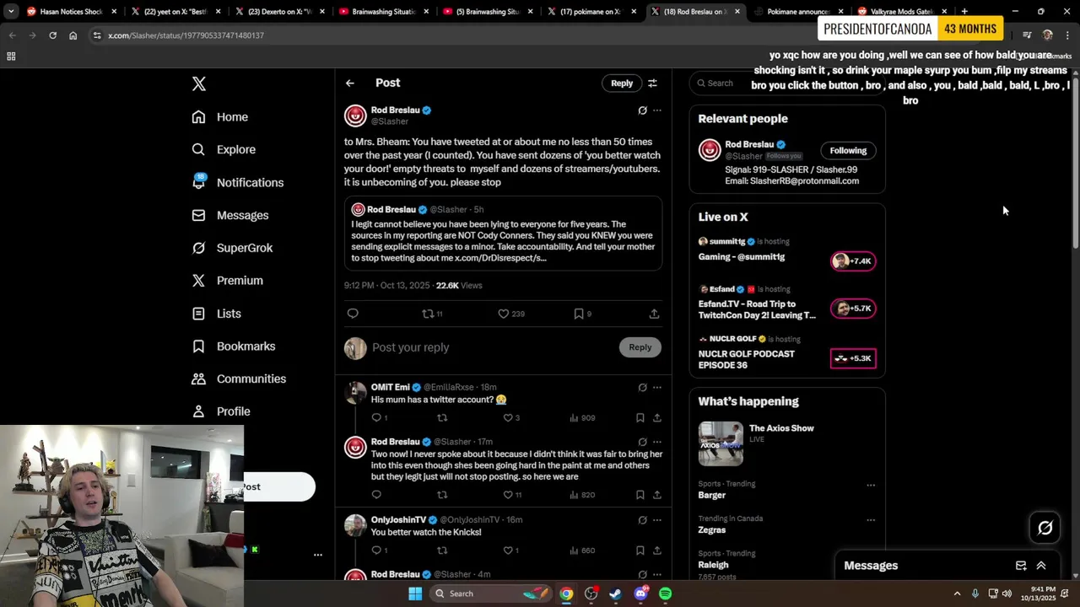
Task: Switch to Dexerto on X tab
Action: click(x=280, y=12)
